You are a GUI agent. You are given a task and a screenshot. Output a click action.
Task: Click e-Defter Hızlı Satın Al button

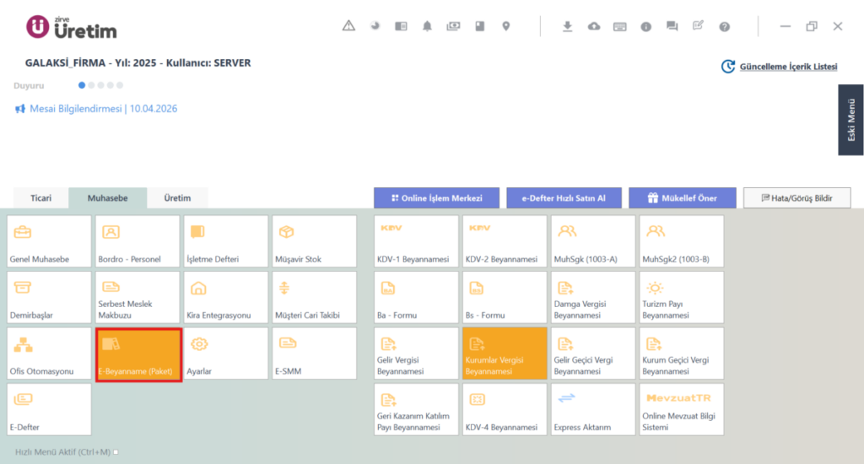(x=564, y=198)
